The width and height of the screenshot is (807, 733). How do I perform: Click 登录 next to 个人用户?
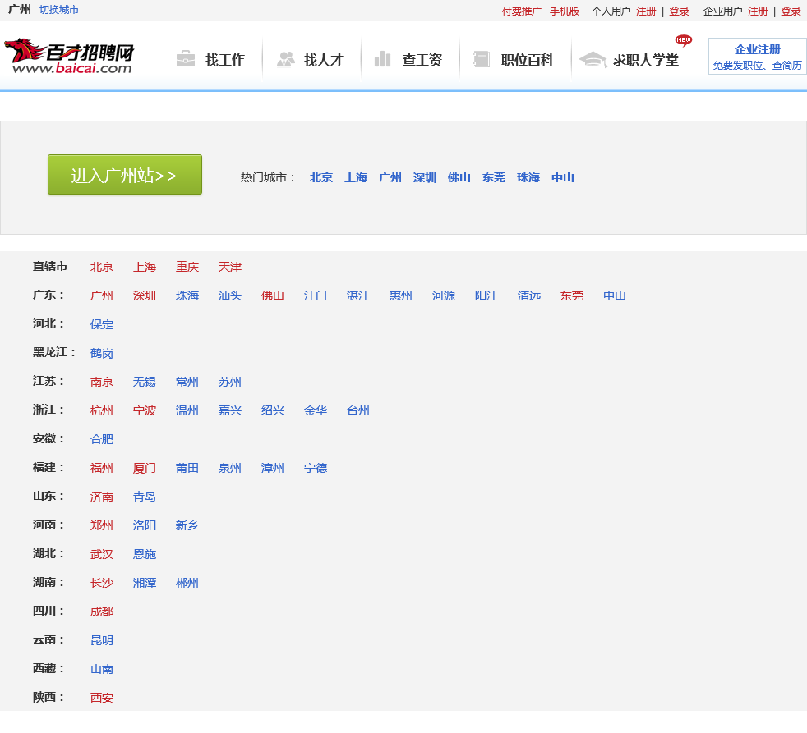(x=679, y=11)
